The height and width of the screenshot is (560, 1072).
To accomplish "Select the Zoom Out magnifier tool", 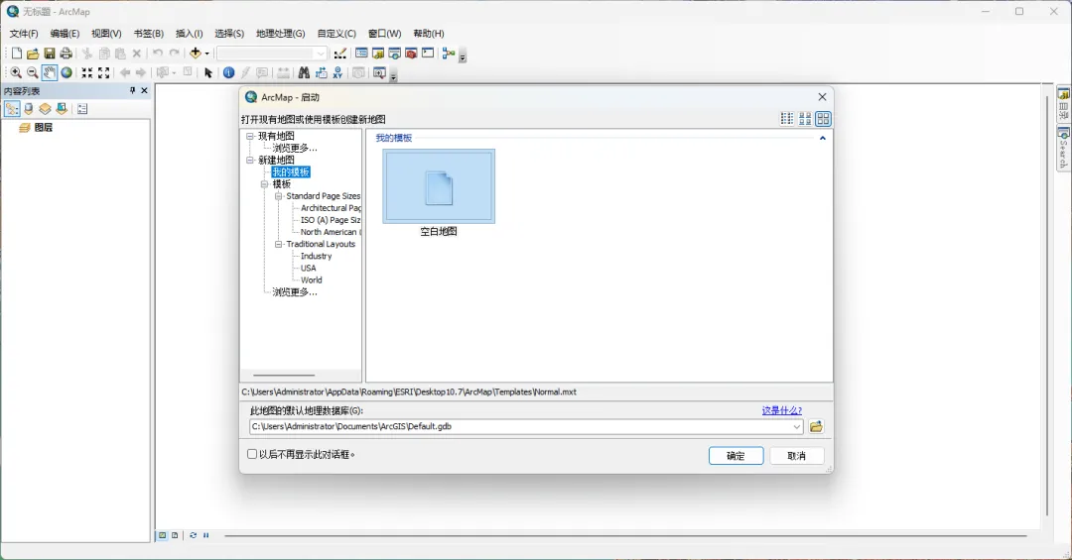I will (x=32, y=72).
